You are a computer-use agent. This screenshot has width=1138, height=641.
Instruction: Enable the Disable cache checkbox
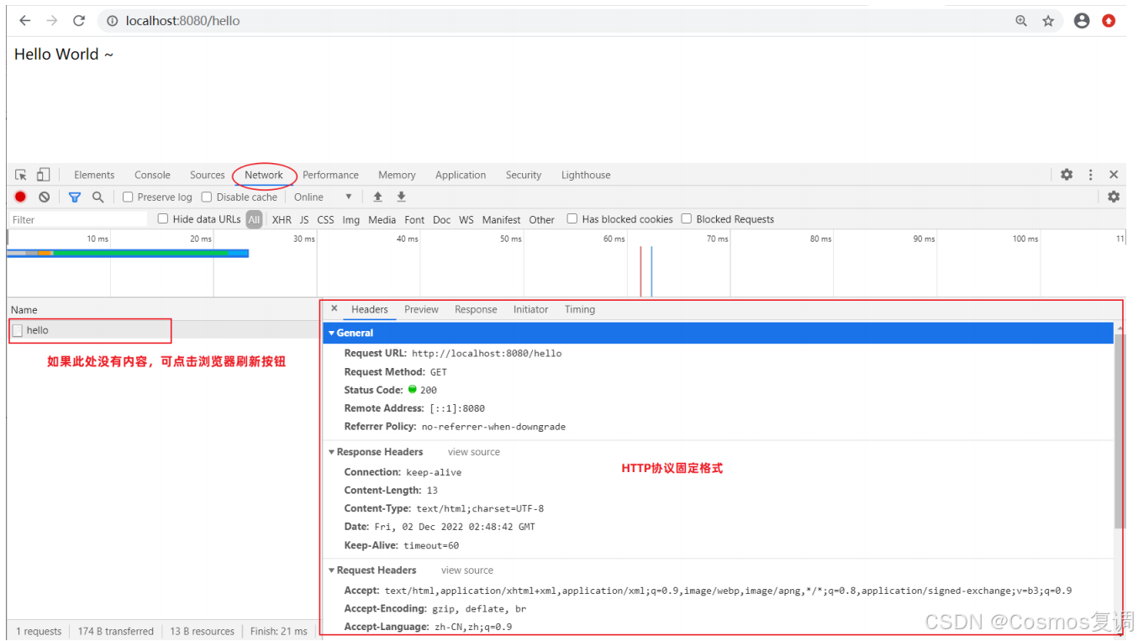pos(207,197)
